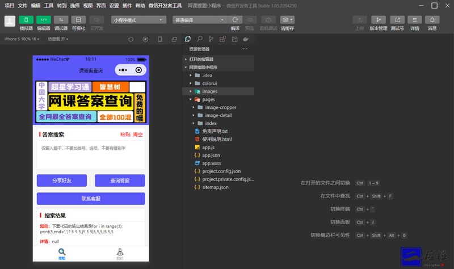Expand the .idea folder

pyautogui.click(x=218, y=75)
